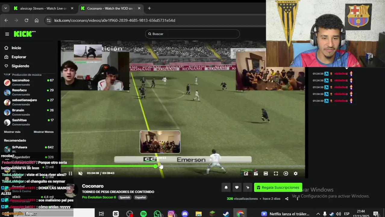Open baconsitoo channel in sidebar

tap(29, 82)
